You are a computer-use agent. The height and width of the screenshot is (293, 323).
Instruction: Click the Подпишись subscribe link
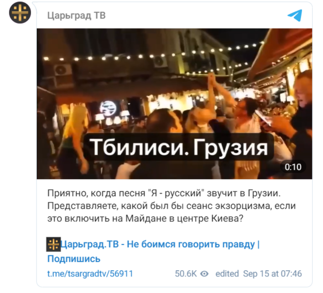pos(74,259)
